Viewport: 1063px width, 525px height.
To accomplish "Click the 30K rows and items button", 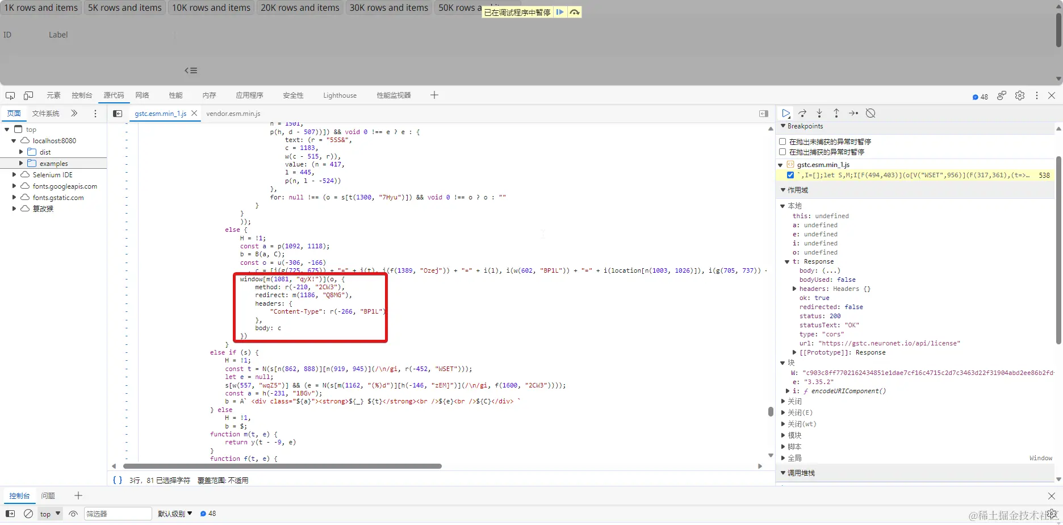I will coord(389,8).
